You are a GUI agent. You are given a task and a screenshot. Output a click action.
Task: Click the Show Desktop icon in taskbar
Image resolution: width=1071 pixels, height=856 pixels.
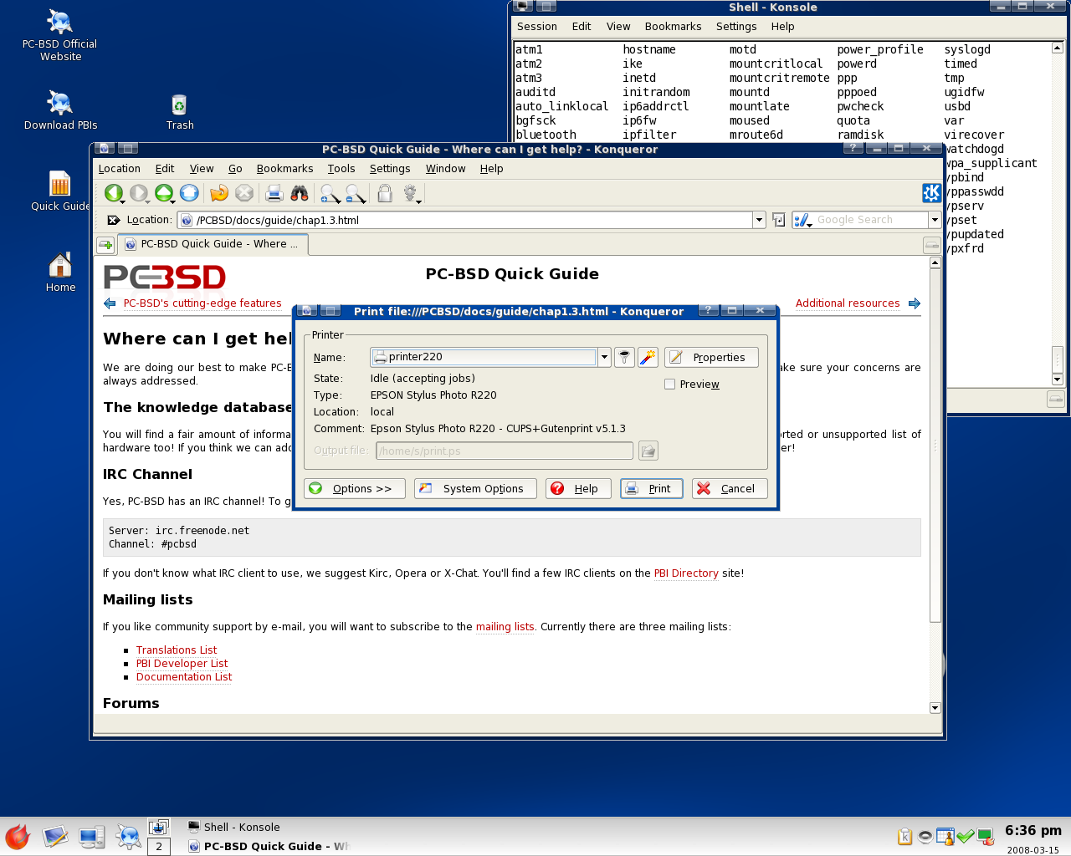[55, 836]
